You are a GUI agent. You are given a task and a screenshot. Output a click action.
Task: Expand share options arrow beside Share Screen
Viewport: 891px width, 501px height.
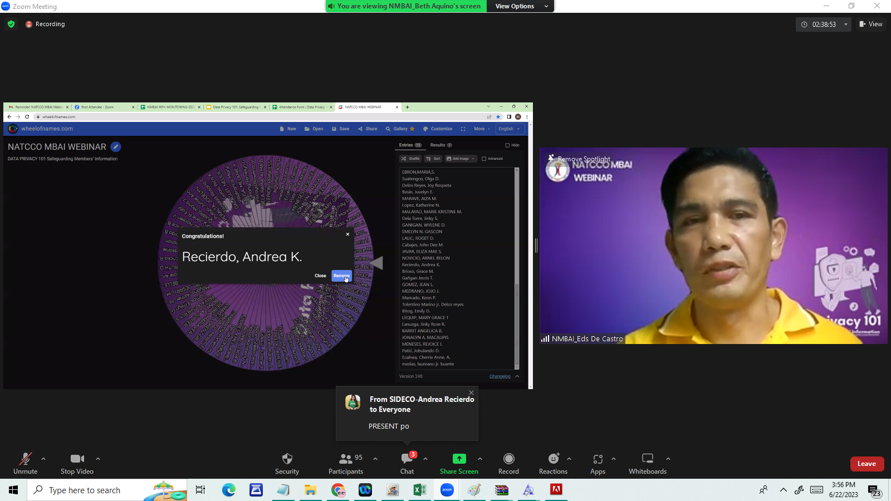click(480, 459)
